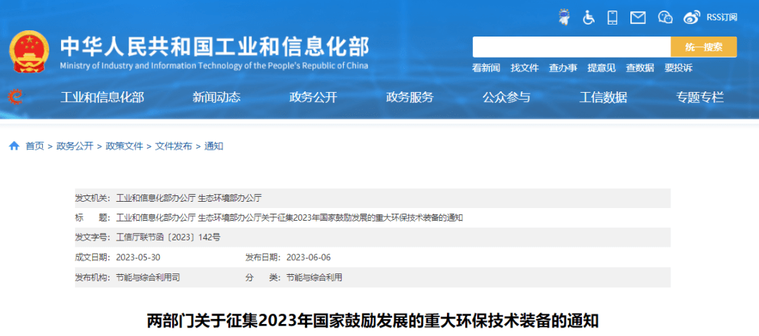Image resolution: width=759 pixels, height=336 pixels.
Task: Open the Weibo icon
Action: tap(692, 17)
